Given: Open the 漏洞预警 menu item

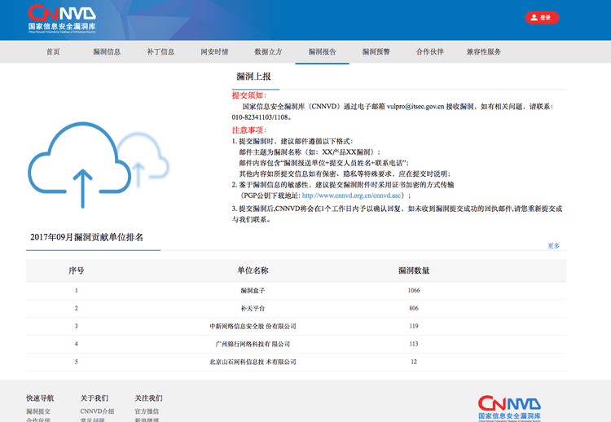Looking at the screenshot, I should pyautogui.click(x=376, y=51).
